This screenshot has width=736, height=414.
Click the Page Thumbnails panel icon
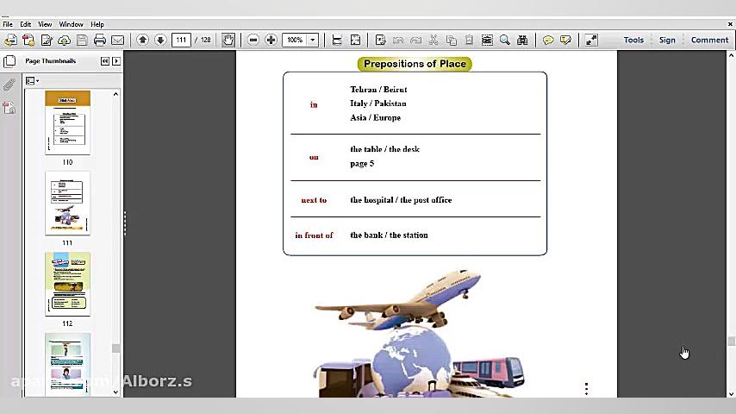coord(9,61)
